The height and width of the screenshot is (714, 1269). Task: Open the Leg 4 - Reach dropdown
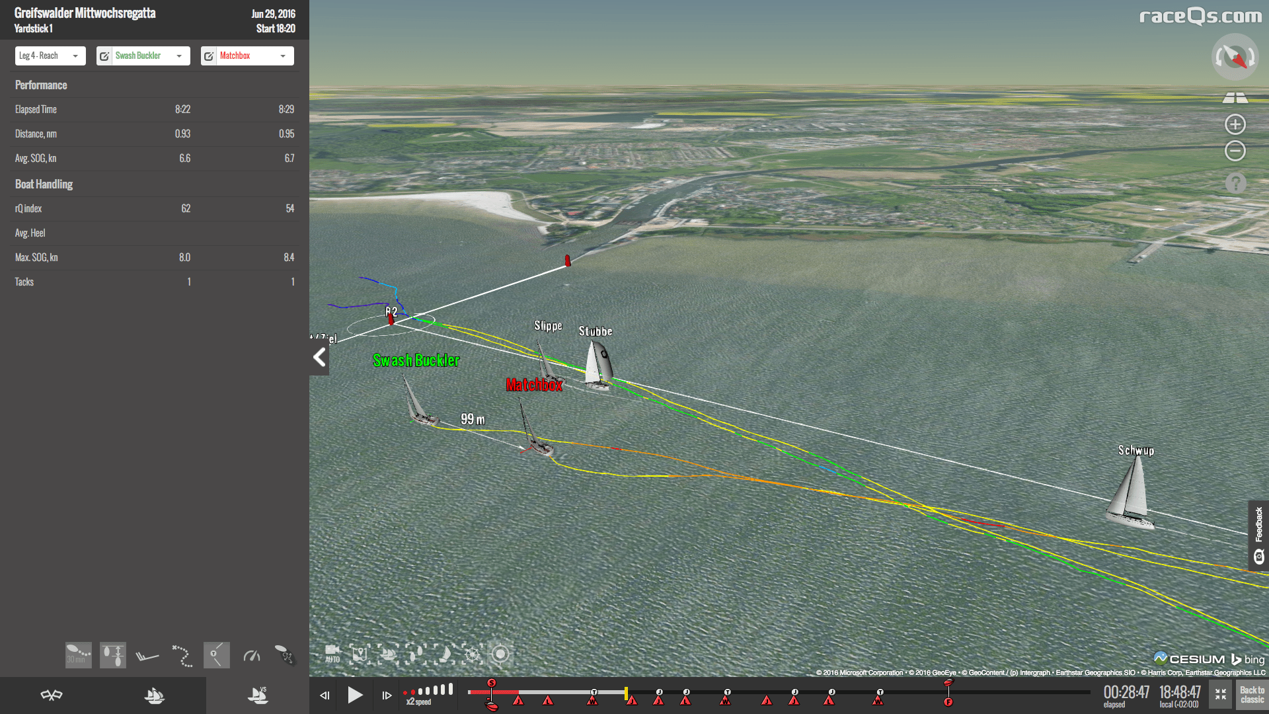[50, 56]
